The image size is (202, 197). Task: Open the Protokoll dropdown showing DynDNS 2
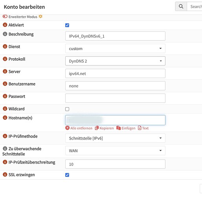115,61
